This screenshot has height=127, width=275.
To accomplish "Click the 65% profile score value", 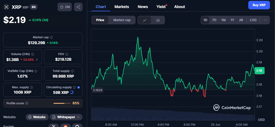I will [x=76, y=103].
